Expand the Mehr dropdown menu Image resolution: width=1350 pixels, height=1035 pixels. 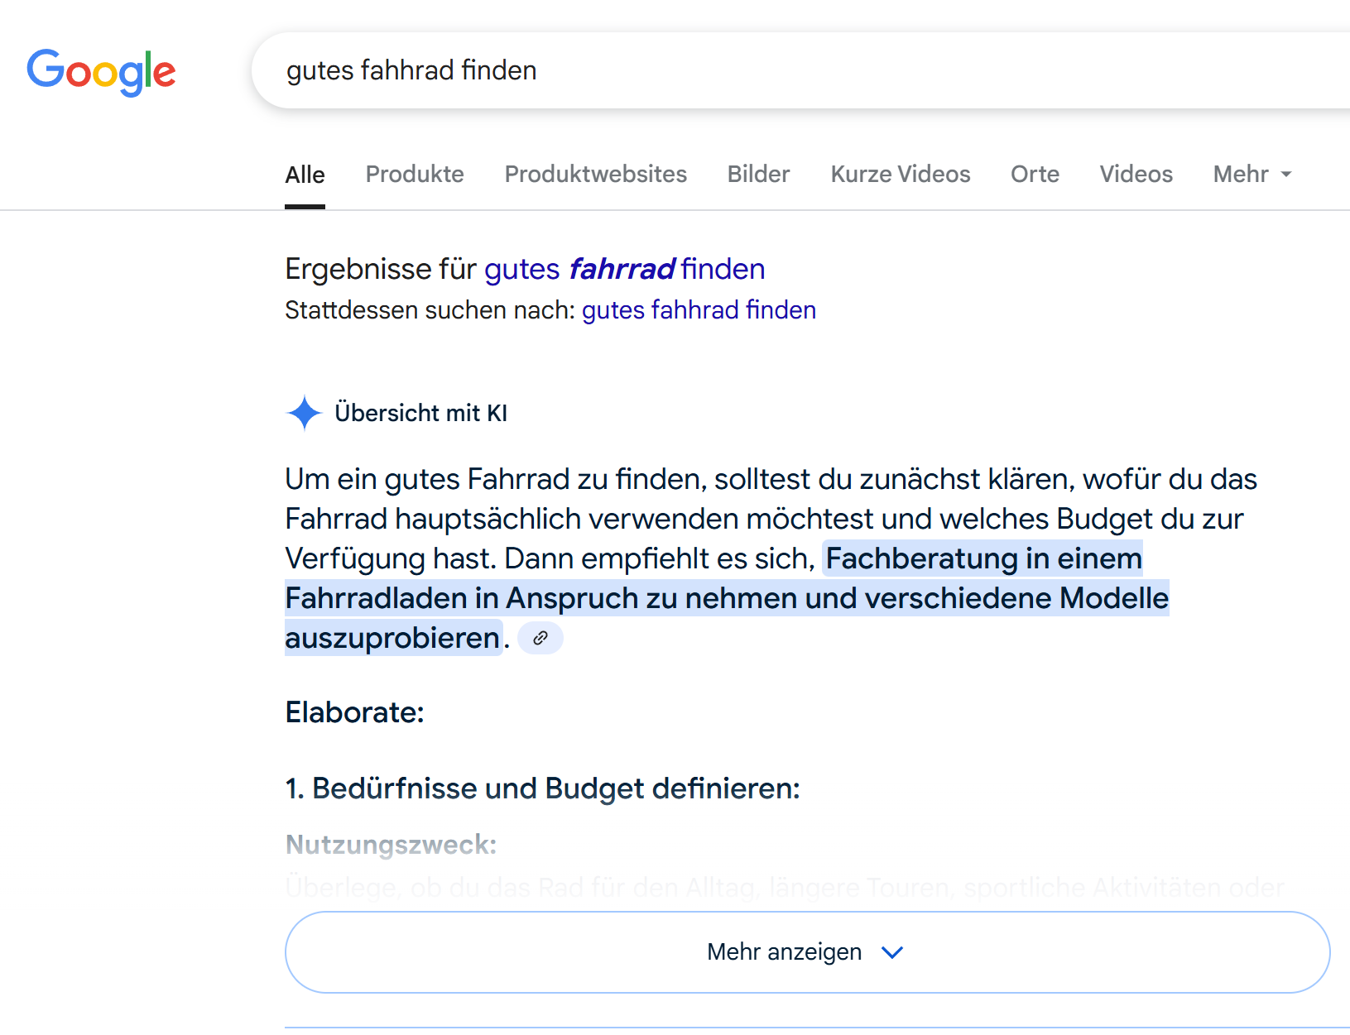(1252, 175)
